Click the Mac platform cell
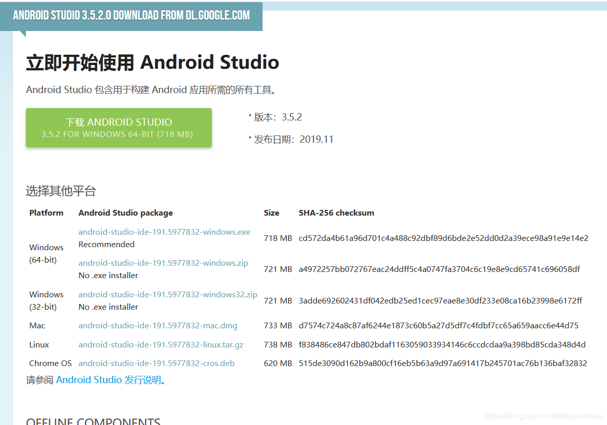The height and width of the screenshot is (425, 607). [x=37, y=326]
